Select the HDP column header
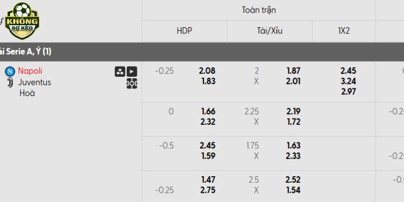The height and width of the screenshot is (202, 404). [184, 30]
